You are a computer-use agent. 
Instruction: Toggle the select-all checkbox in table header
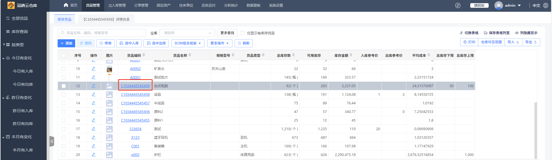coord(64,55)
